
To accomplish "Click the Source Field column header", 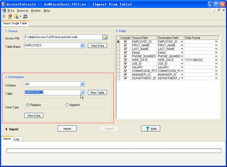I will click(144, 38).
